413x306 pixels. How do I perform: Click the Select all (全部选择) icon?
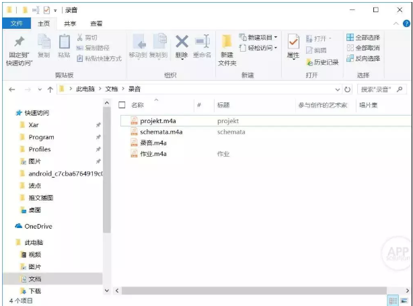350,38
